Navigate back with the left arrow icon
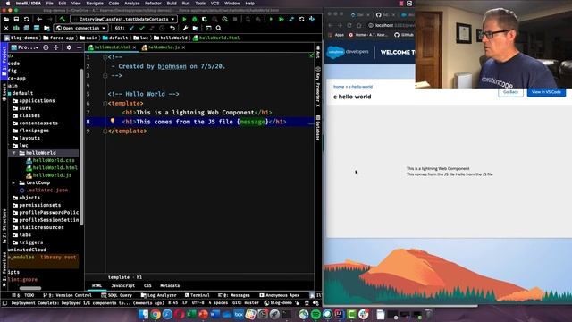Viewport: 572px width, 322px height. click(39, 19)
